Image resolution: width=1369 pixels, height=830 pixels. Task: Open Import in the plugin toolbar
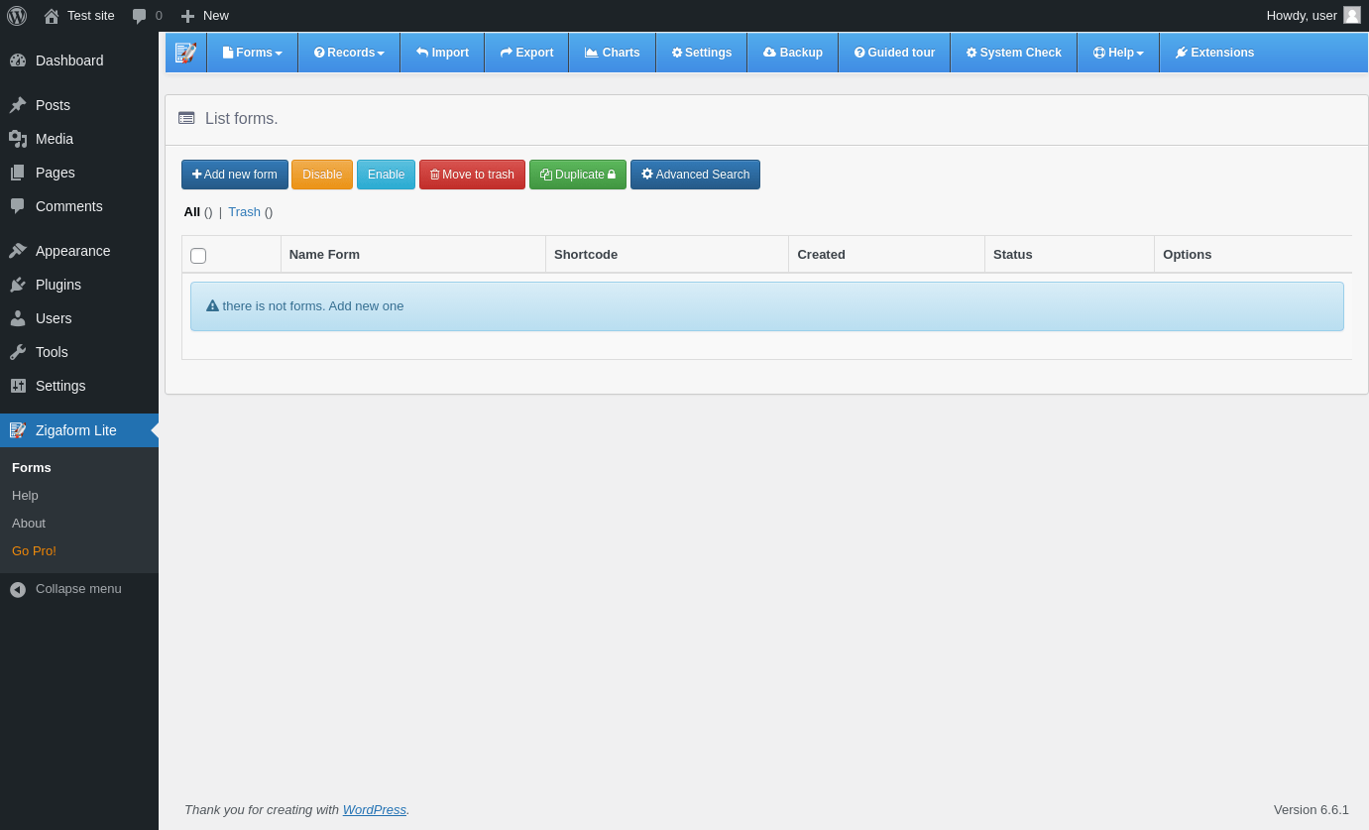tap(442, 53)
